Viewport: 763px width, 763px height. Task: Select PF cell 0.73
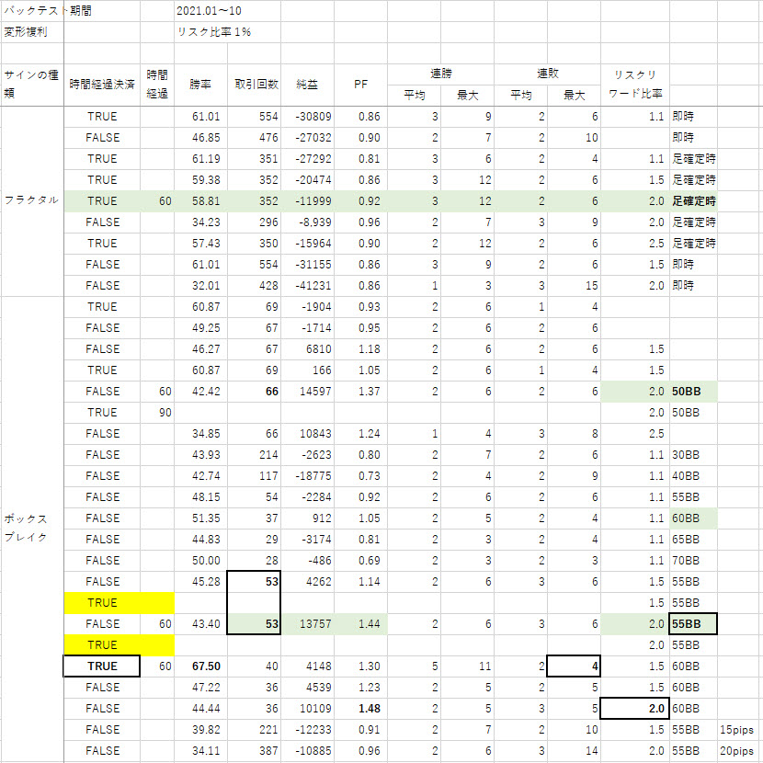[360, 476]
